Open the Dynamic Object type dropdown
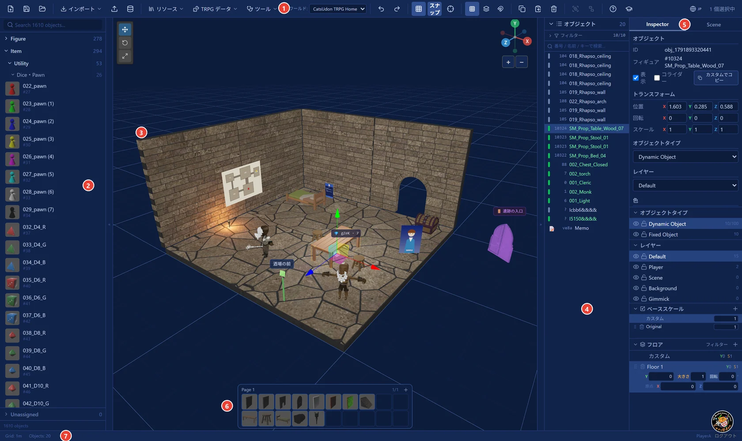742x441 pixels. coord(685,157)
